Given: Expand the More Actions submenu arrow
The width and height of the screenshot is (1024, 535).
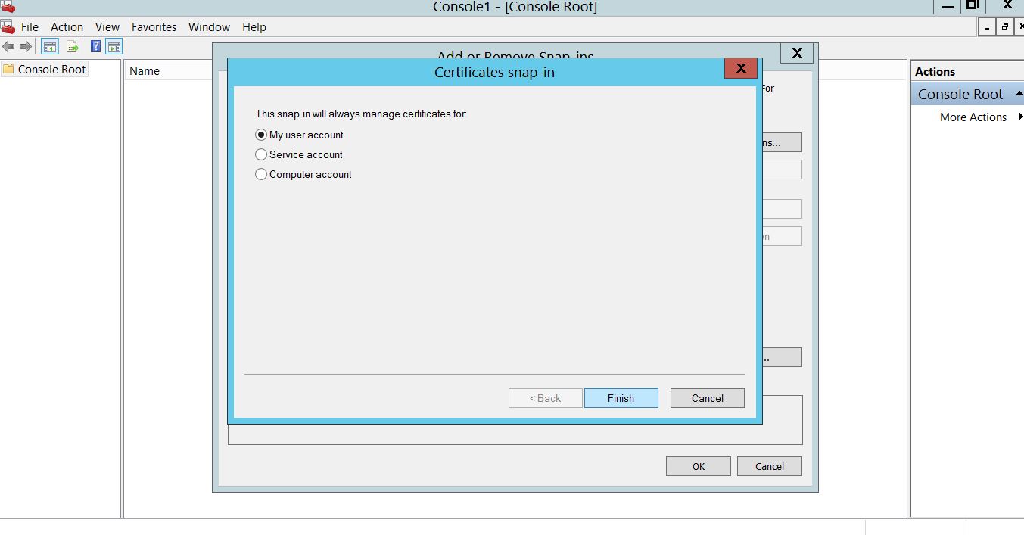Looking at the screenshot, I should pos(1019,117).
